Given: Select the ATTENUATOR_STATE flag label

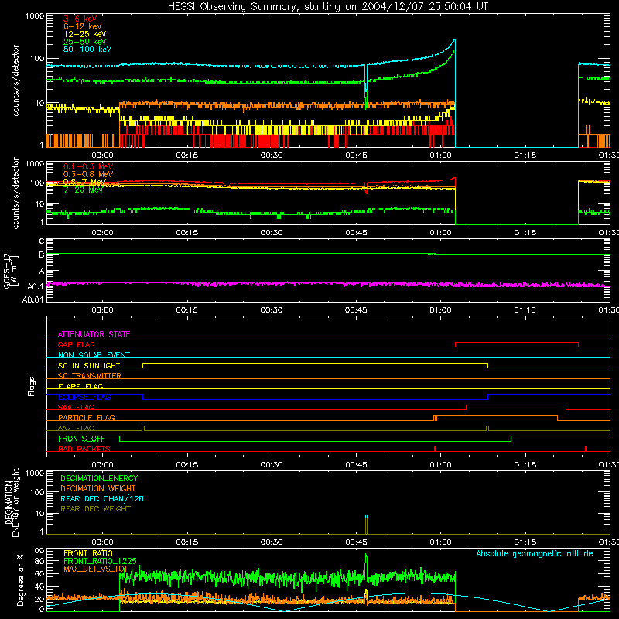Looking at the screenshot, I should [94, 334].
